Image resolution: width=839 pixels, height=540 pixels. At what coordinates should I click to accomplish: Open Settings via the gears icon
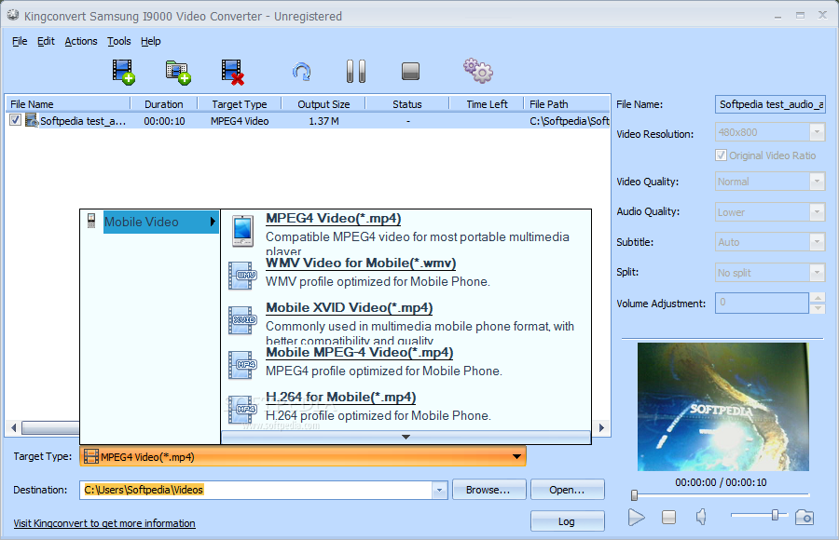[478, 71]
